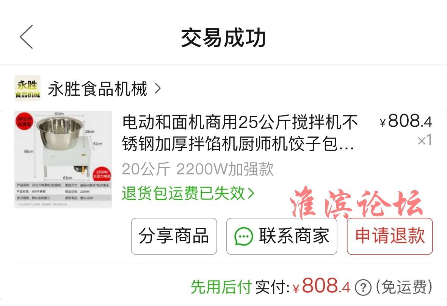Screen dimensions: 447x306
Task: Open the dough mixer product thumbnail
Action: [x=63, y=160]
